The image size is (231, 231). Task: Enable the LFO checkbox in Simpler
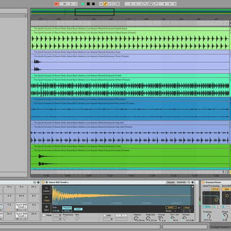tap(105, 215)
